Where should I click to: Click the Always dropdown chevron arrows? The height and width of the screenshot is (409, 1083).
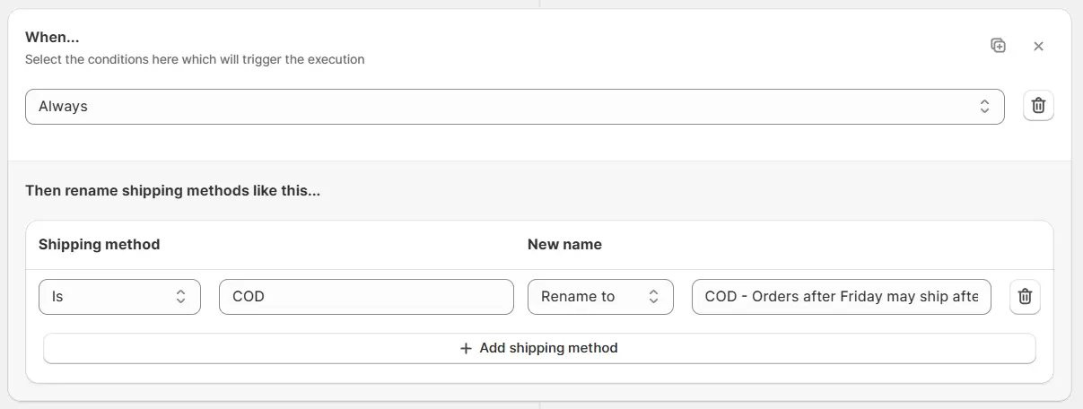coord(984,106)
